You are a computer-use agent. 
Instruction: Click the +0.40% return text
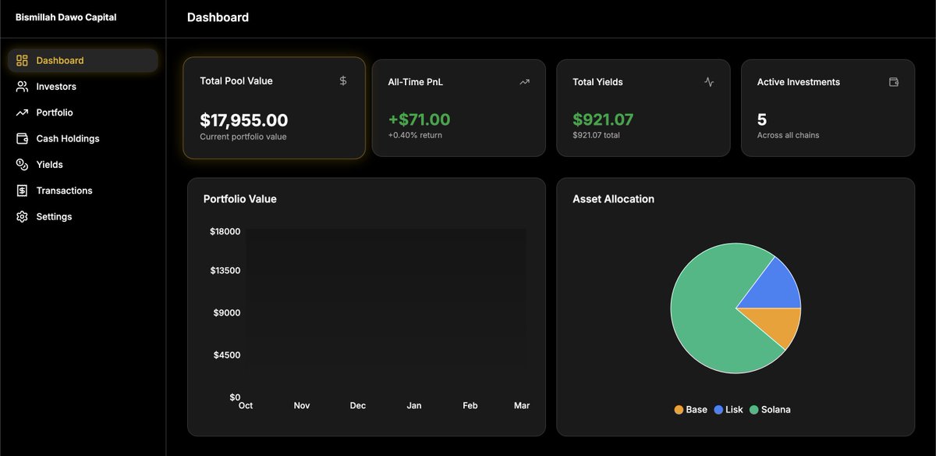(x=415, y=135)
